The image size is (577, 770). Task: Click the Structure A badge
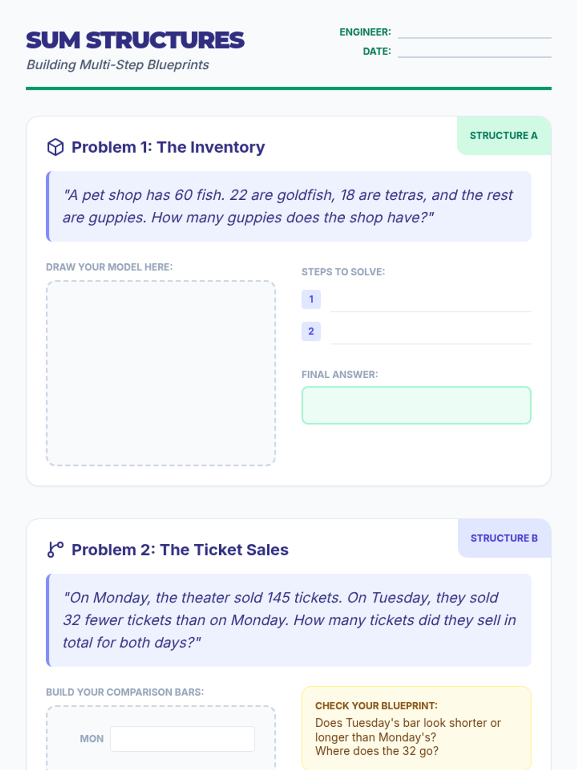[x=503, y=136]
